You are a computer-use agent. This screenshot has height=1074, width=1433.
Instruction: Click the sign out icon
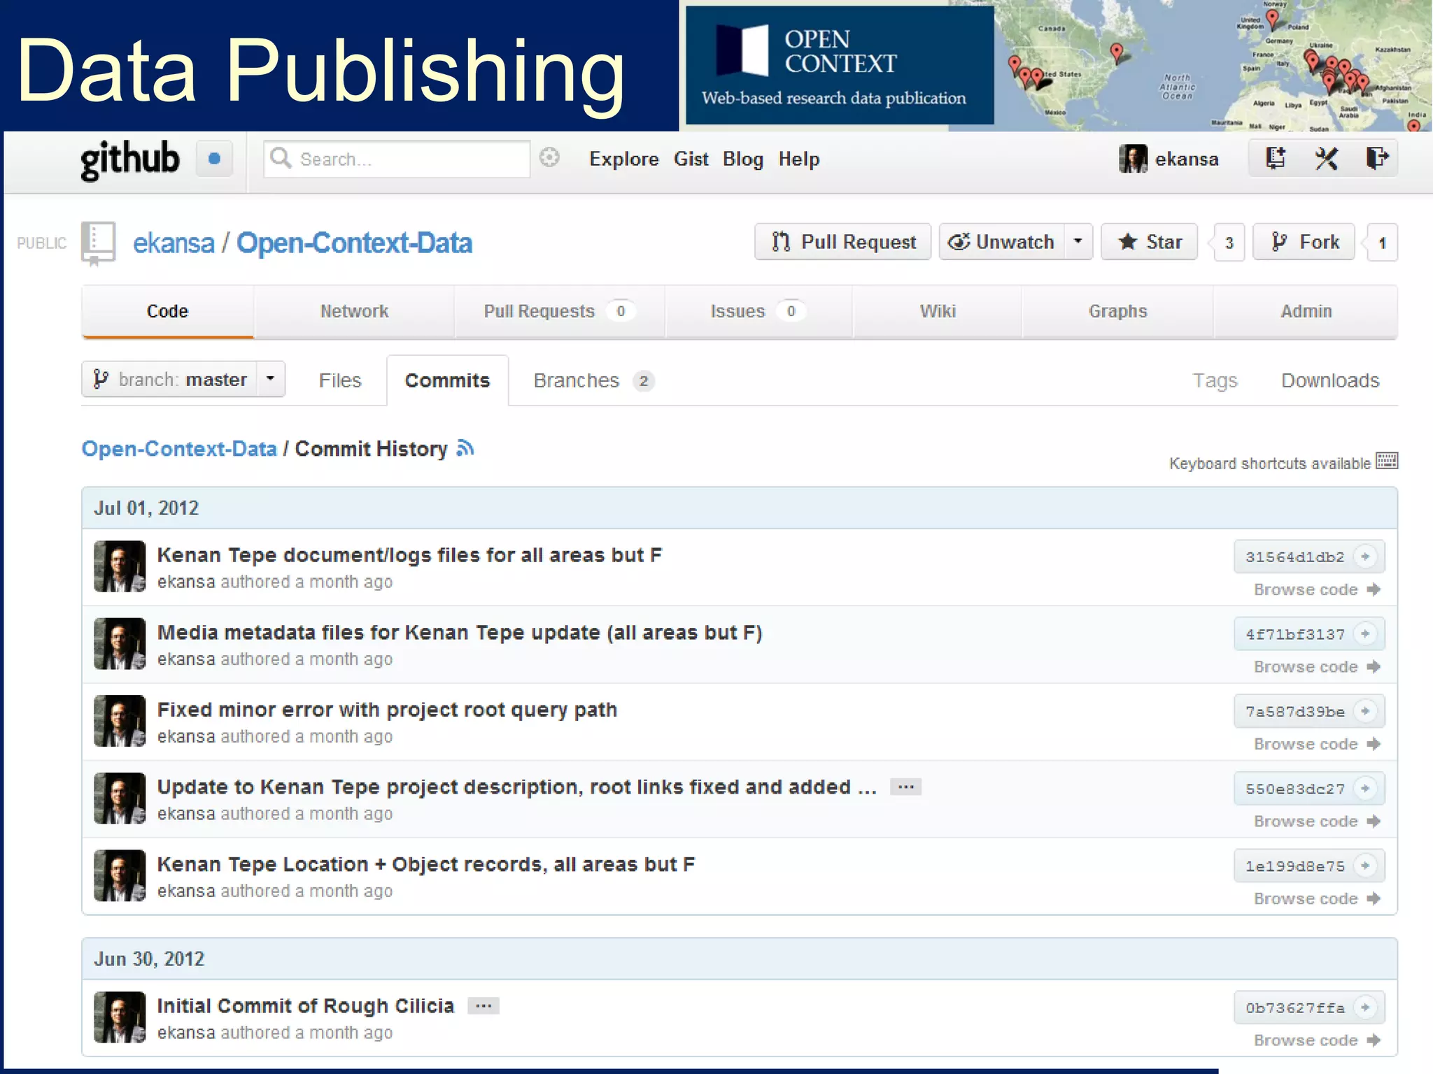[1376, 158]
